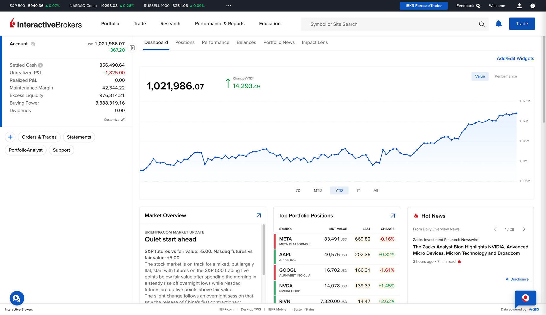The width and height of the screenshot is (546, 315).
Task: Open the Research menu
Action: coord(170,24)
